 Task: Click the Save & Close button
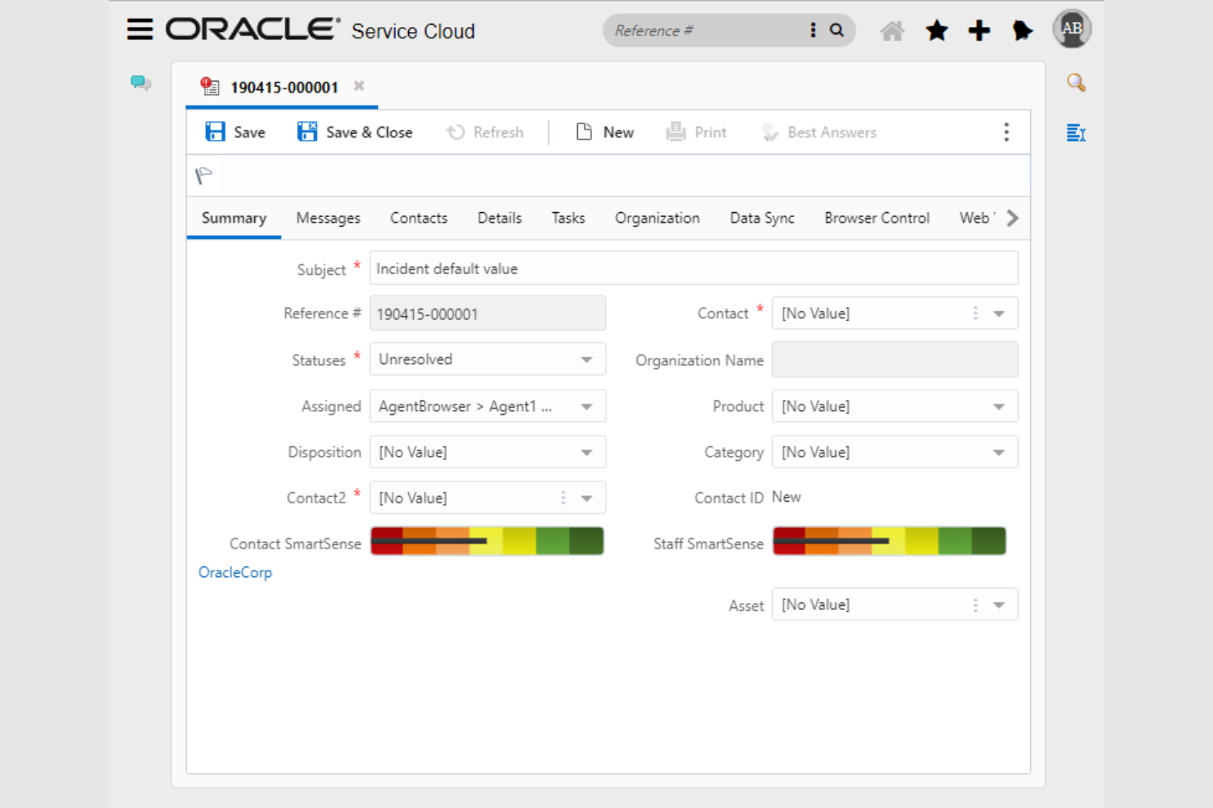coord(354,132)
